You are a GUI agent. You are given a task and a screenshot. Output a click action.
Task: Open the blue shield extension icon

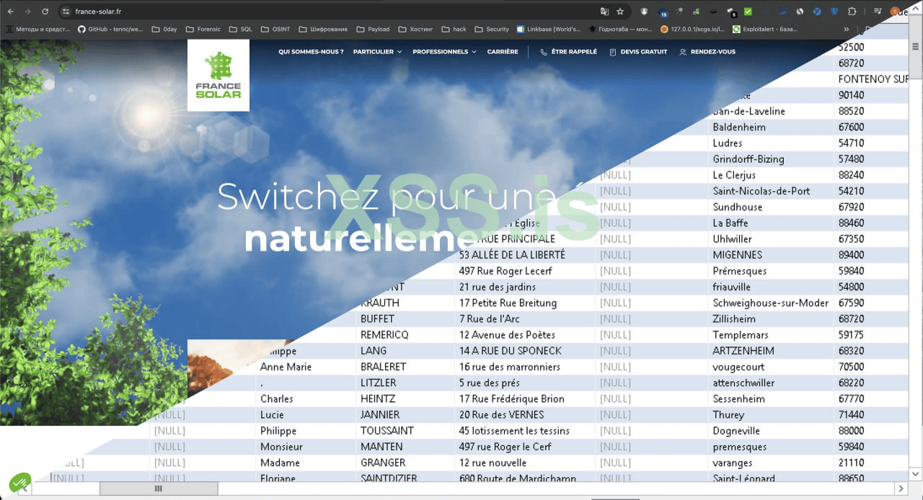click(x=834, y=12)
